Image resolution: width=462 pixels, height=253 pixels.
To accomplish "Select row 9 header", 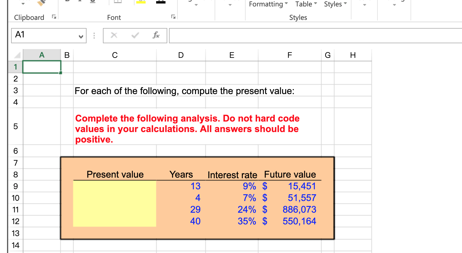I will (x=15, y=186).
